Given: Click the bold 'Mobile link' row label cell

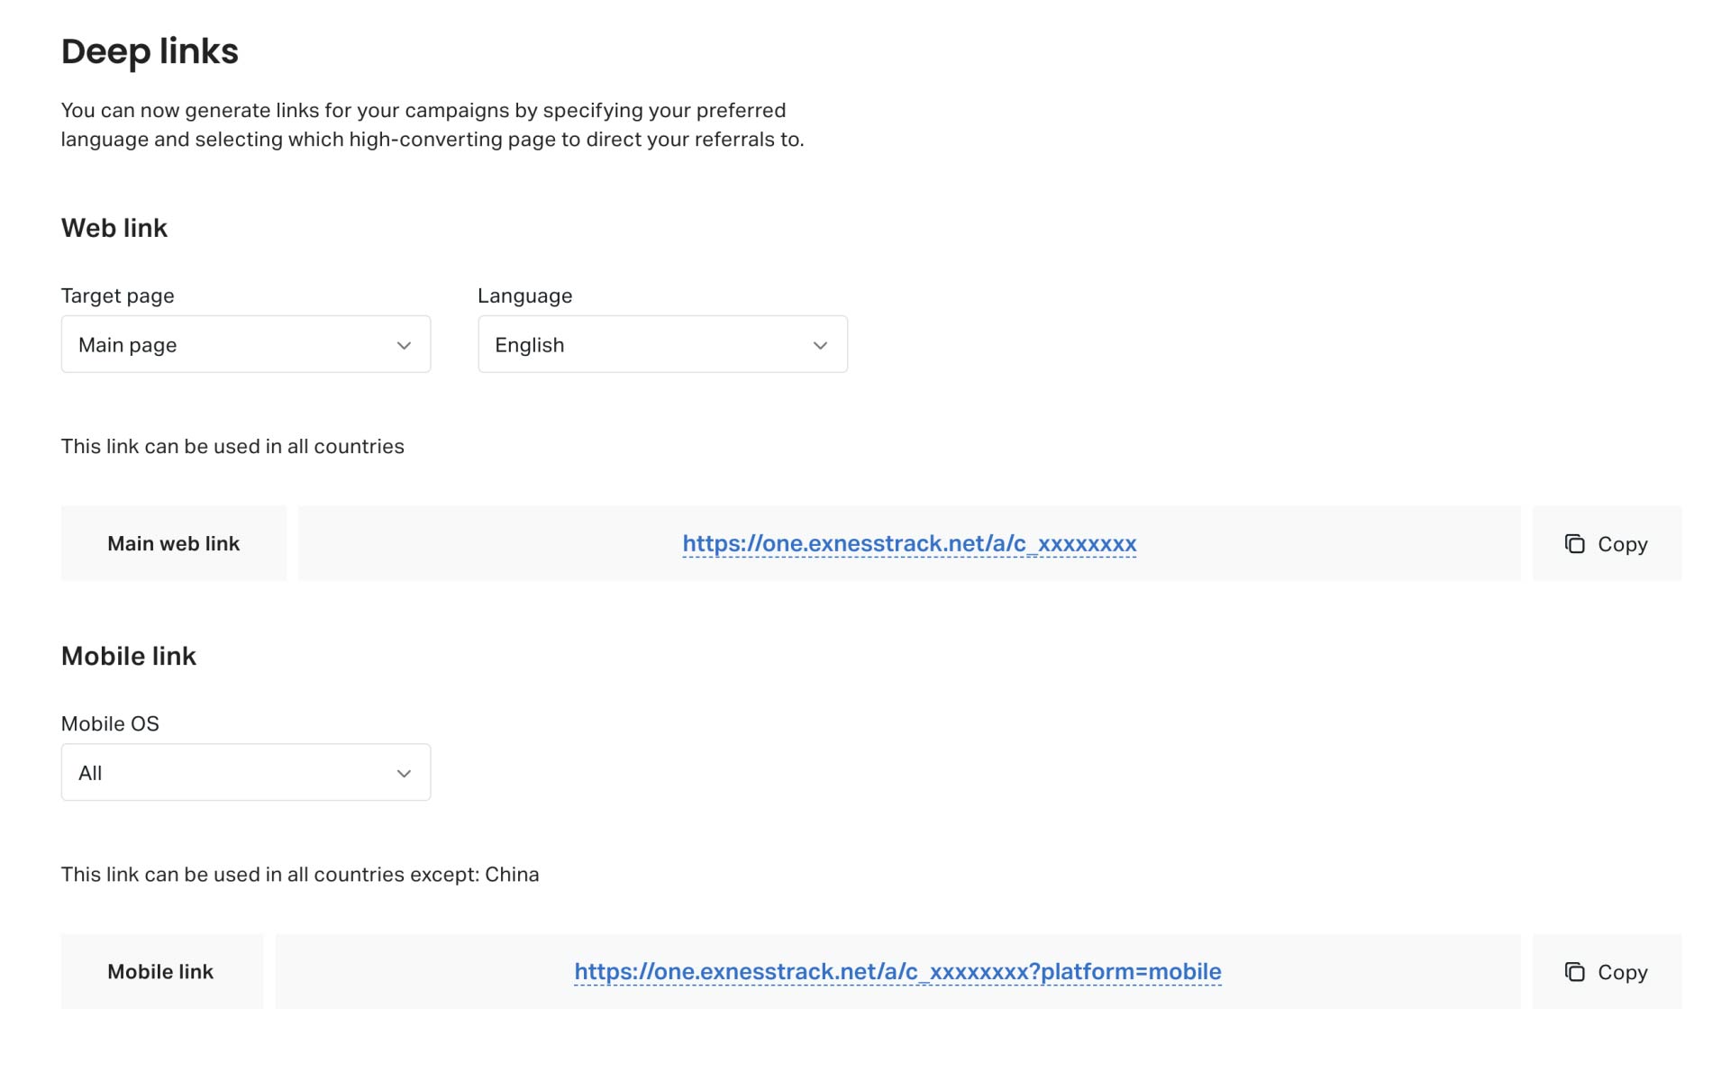Looking at the screenshot, I should coord(162,971).
